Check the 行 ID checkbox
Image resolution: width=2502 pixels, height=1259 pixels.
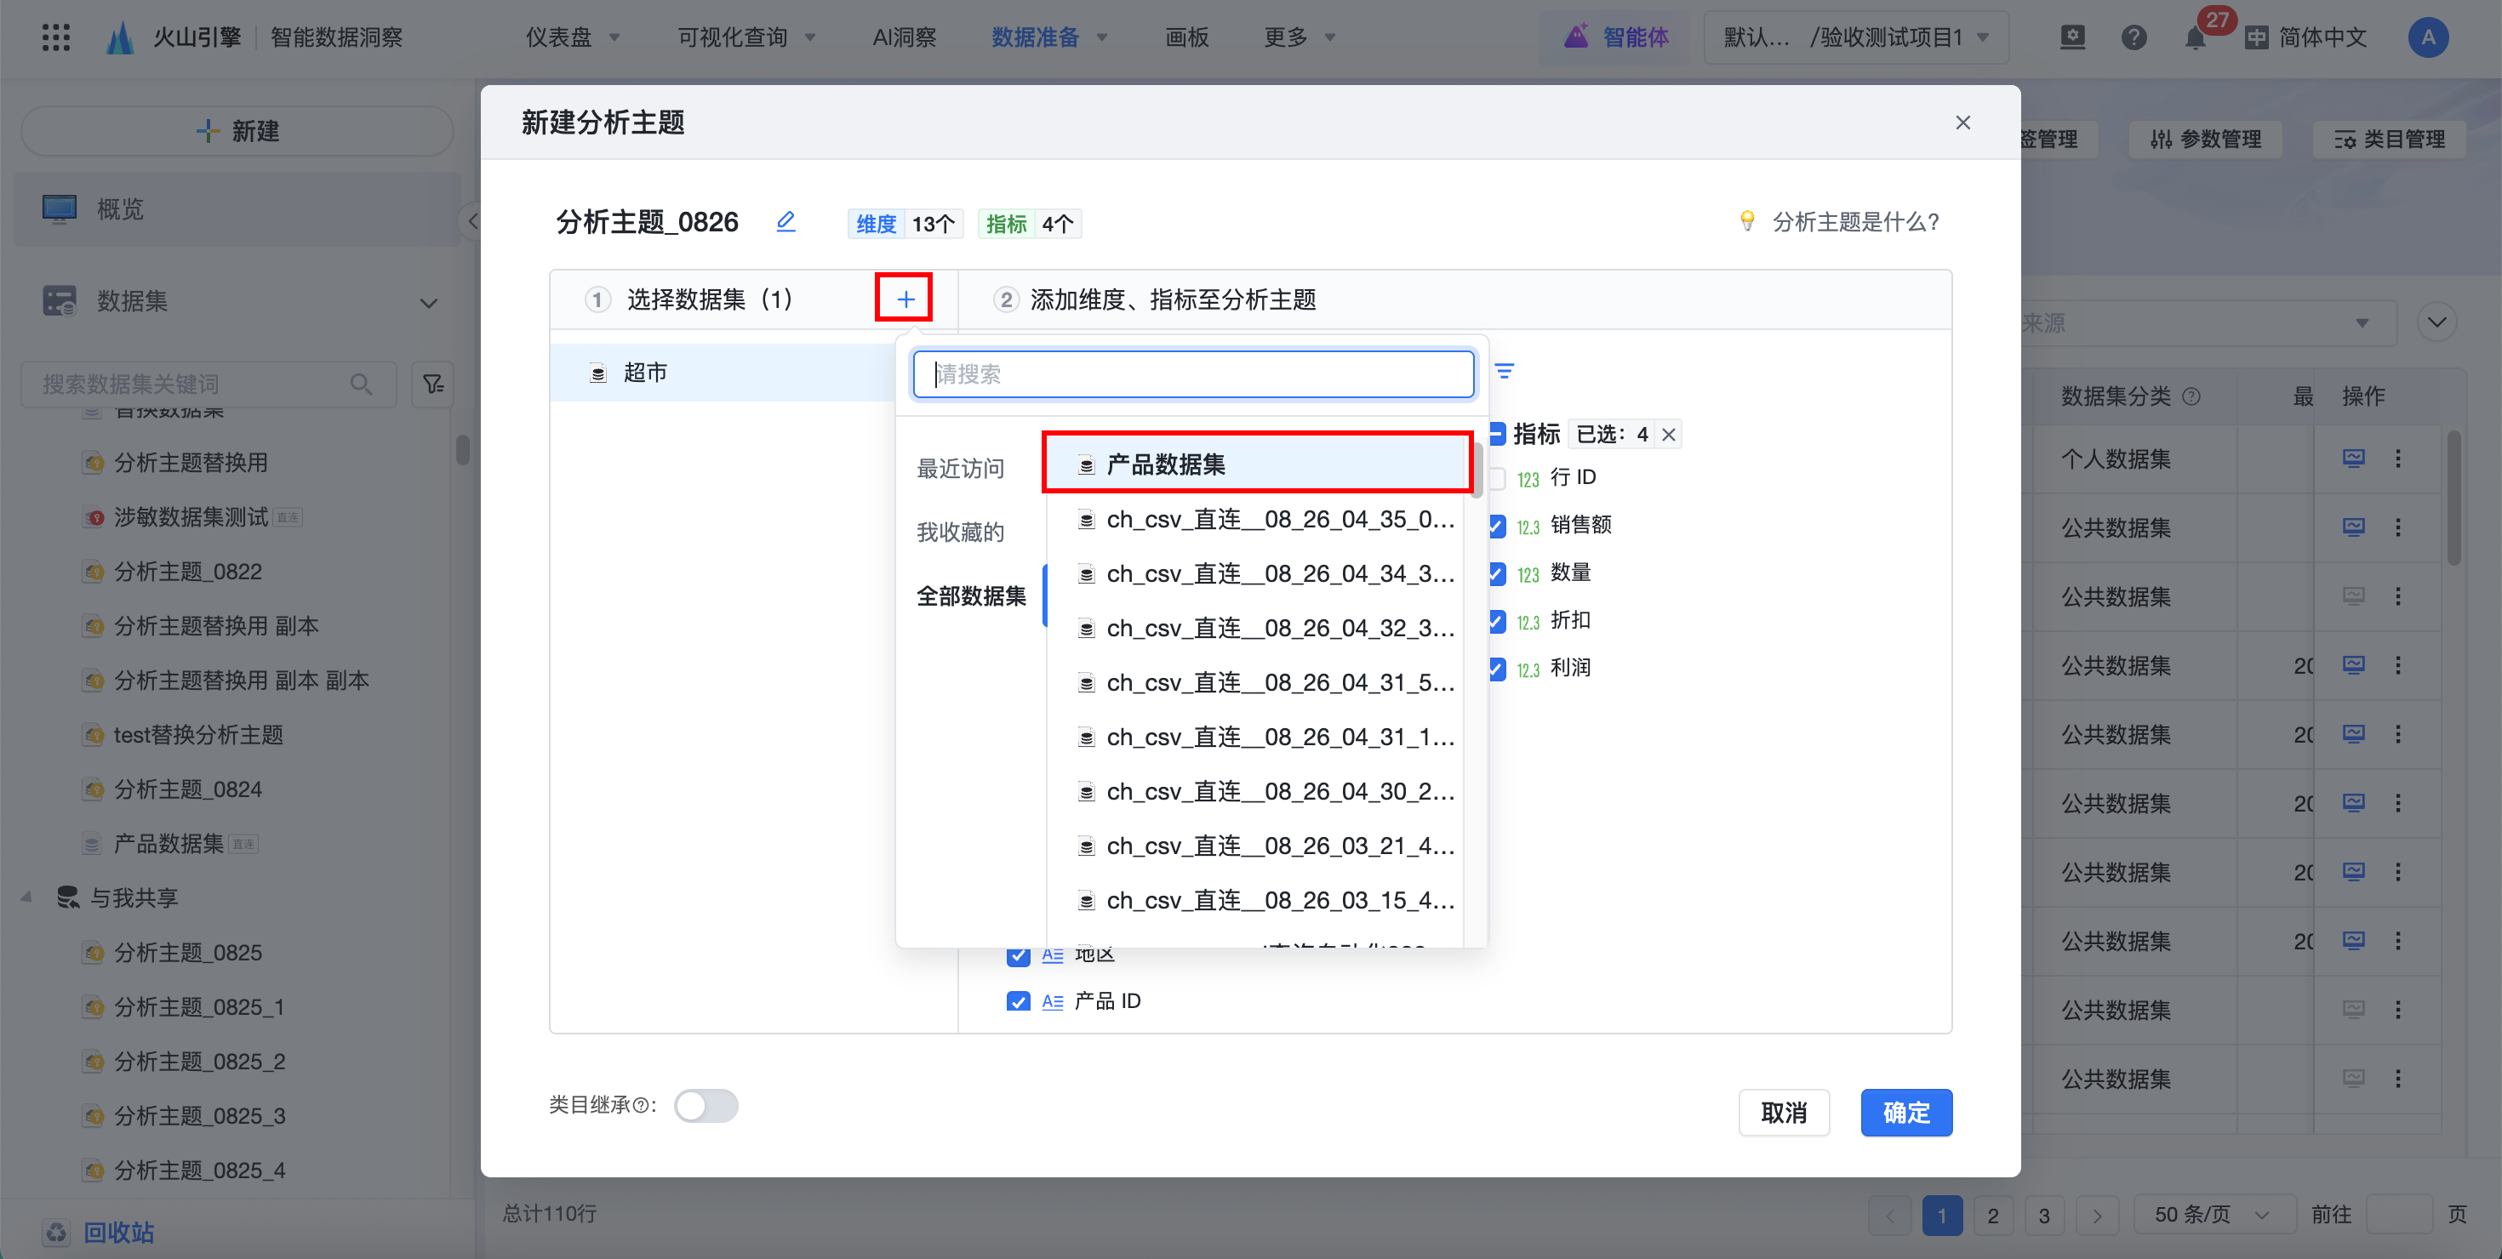pos(1497,479)
